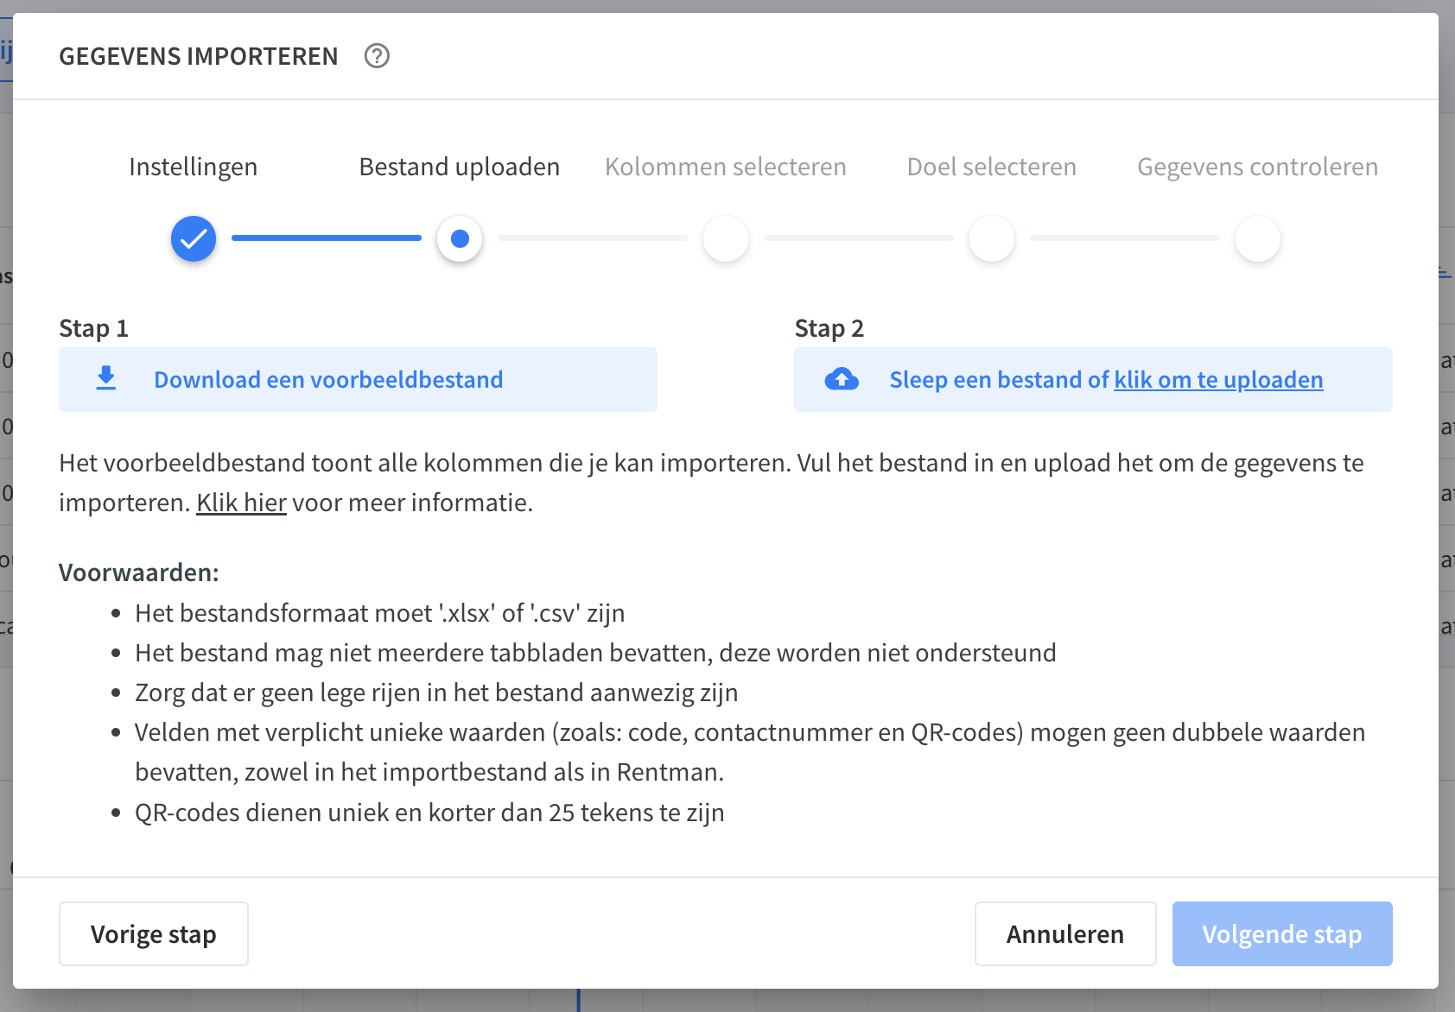This screenshot has height=1012, width=1455.
Task: Click the cloud upload icon
Action: pos(842,379)
